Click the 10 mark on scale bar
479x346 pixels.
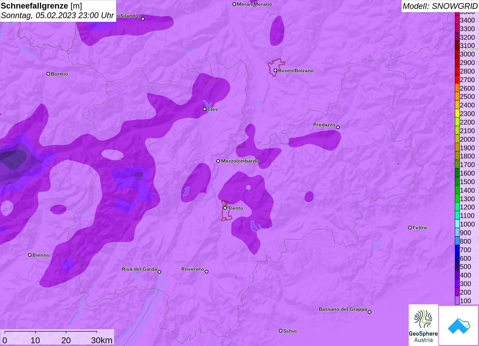pos(35,340)
